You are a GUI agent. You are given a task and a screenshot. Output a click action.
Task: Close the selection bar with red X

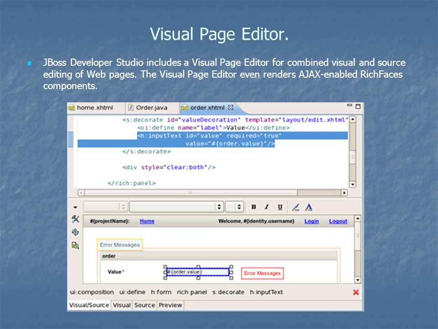pos(355,292)
